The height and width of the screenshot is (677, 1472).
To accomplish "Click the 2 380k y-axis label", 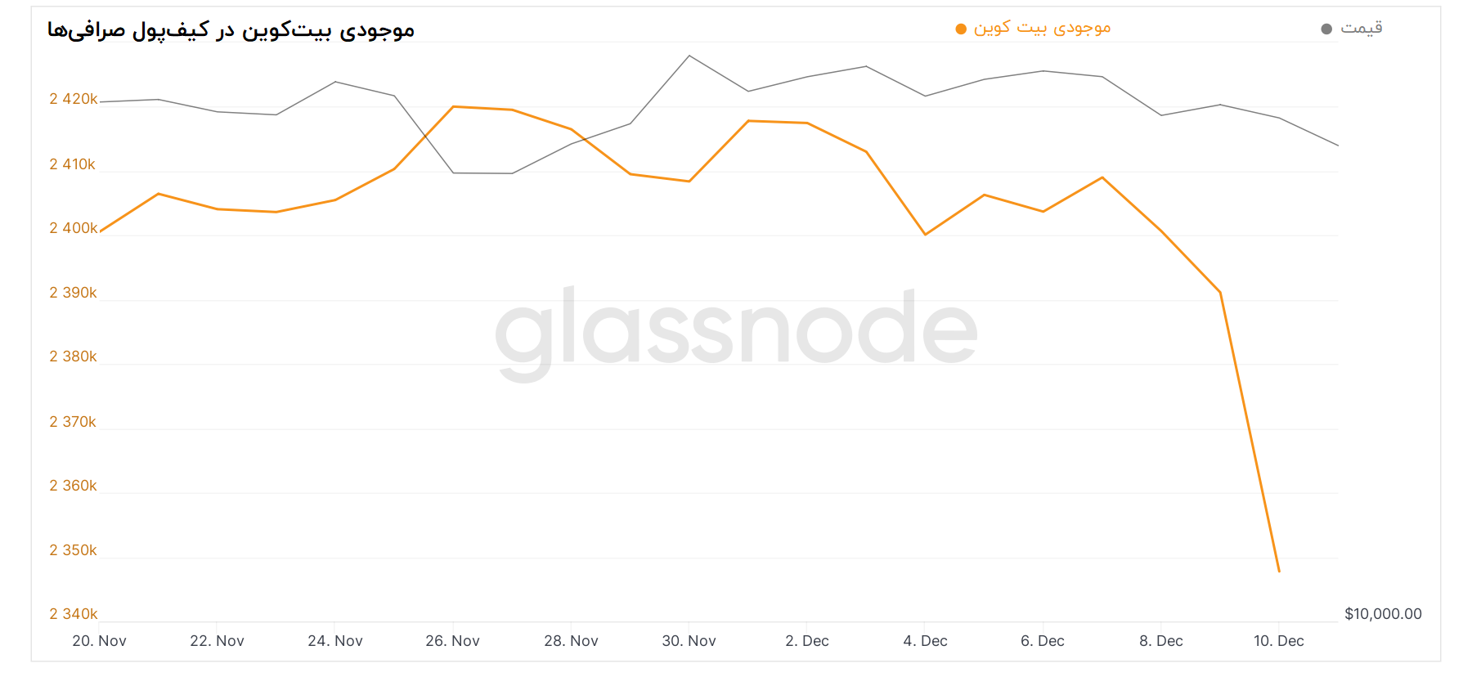I will pos(73,356).
